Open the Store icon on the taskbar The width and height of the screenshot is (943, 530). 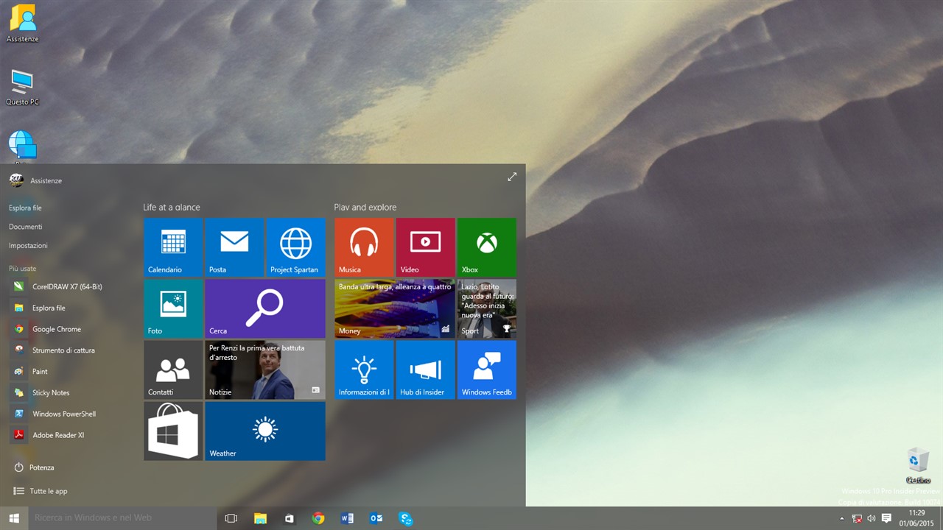[289, 518]
